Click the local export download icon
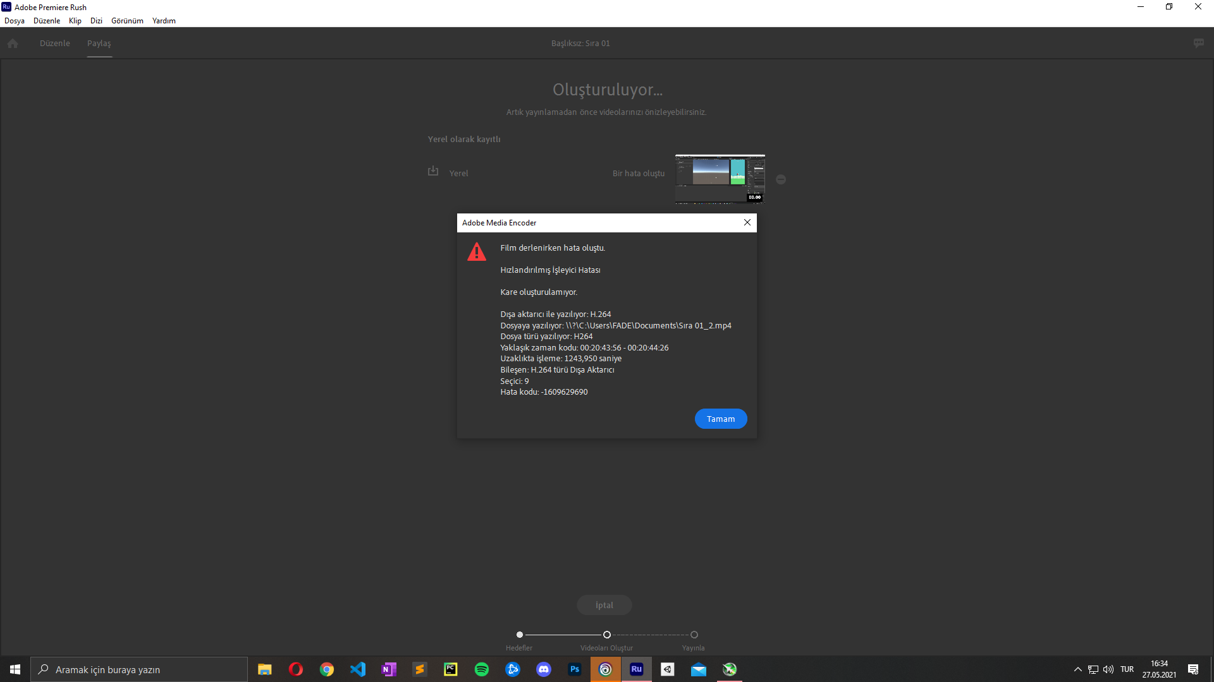This screenshot has height=682, width=1214. pyautogui.click(x=433, y=171)
